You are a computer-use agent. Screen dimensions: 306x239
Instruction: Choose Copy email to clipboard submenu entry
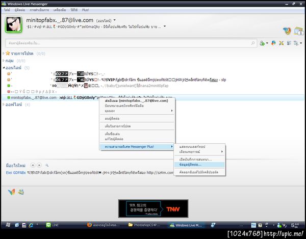(x=199, y=172)
